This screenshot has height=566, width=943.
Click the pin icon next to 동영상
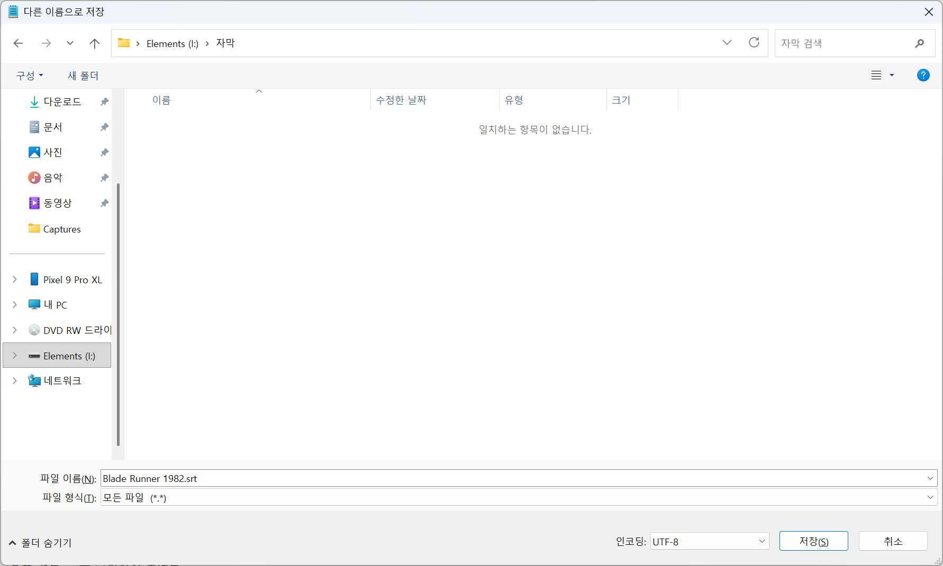tap(104, 203)
